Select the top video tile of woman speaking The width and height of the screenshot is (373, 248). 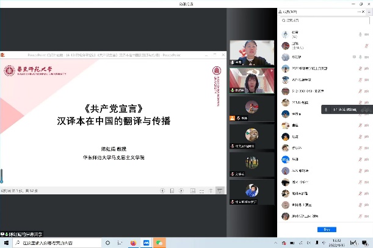click(252, 53)
